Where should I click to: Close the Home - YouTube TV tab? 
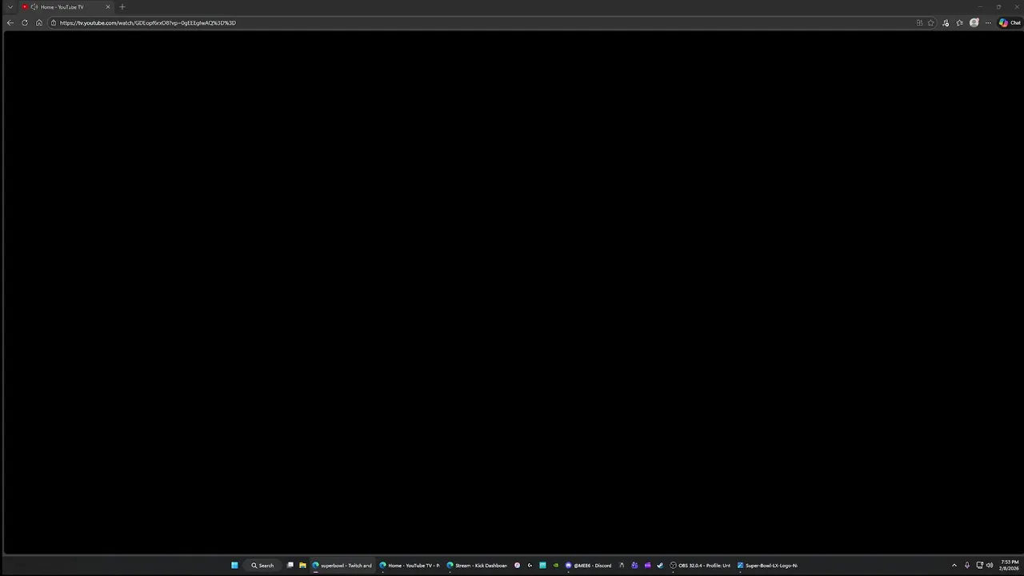108,7
